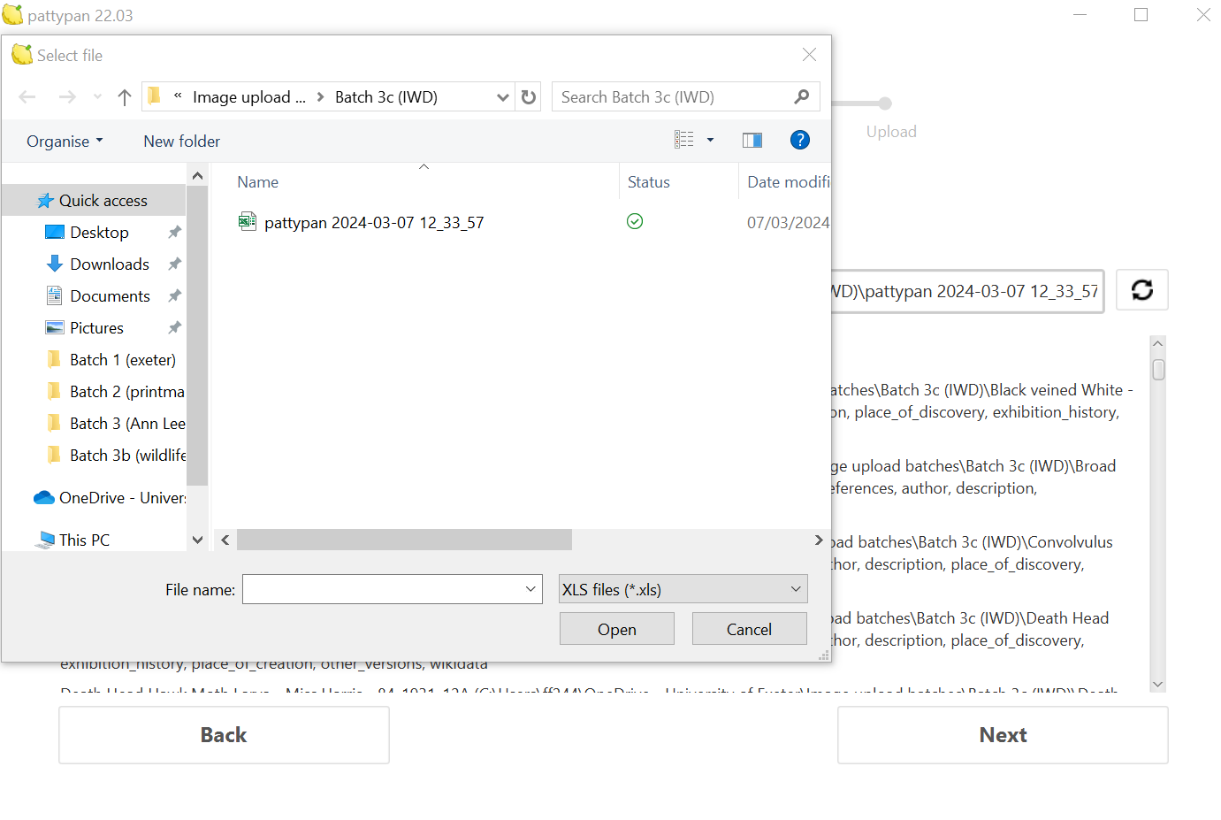Image resolution: width=1221 pixels, height=820 pixels.
Task: Click the pattypan log scrollbar thumb
Action: [1158, 369]
